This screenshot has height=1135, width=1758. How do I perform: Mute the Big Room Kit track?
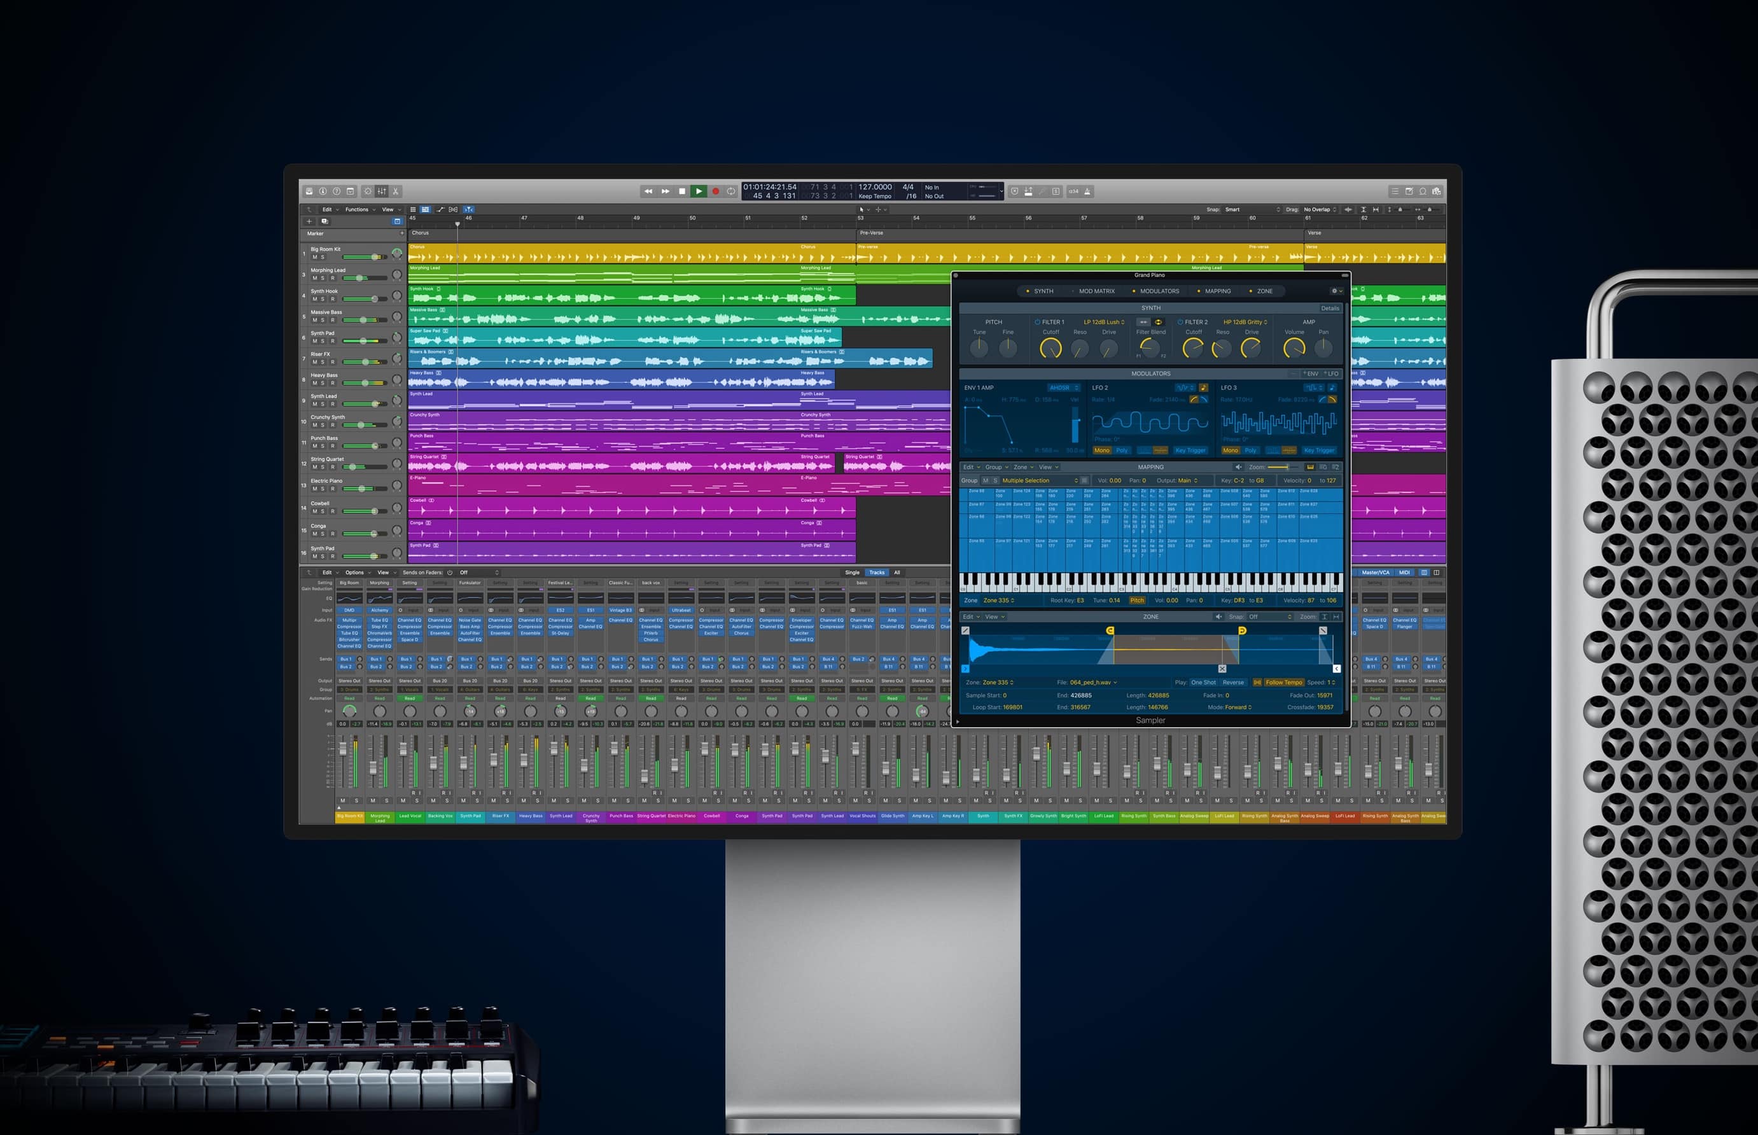click(x=315, y=257)
